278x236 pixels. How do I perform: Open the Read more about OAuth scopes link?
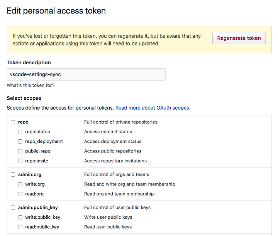point(153,108)
